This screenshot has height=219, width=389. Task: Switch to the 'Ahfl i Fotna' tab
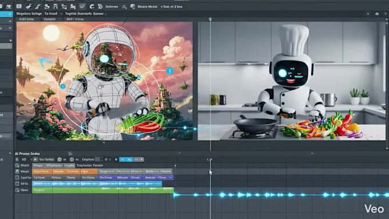(75, 19)
